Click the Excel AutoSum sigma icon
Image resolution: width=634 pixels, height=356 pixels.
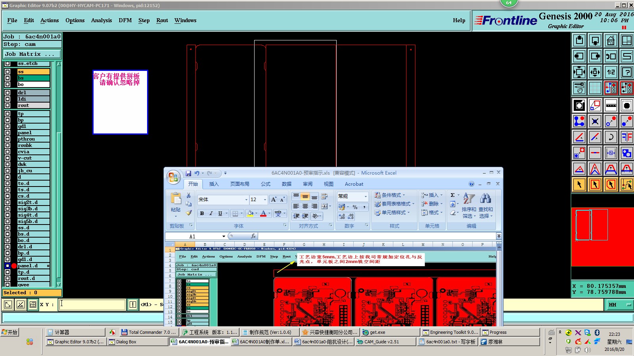pyautogui.click(x=453, y=195)
